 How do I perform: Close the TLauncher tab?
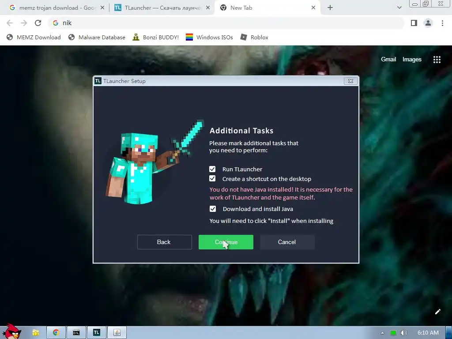pyautogui.click(x=208, y=8)
